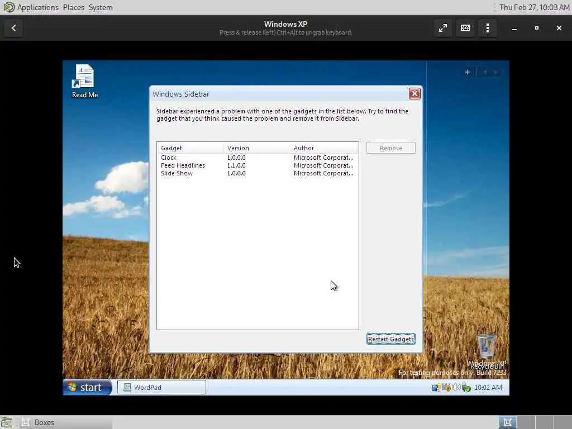Click the sidebar add gadget plus icon
572x429 pixels.
(x=468, y=72)
